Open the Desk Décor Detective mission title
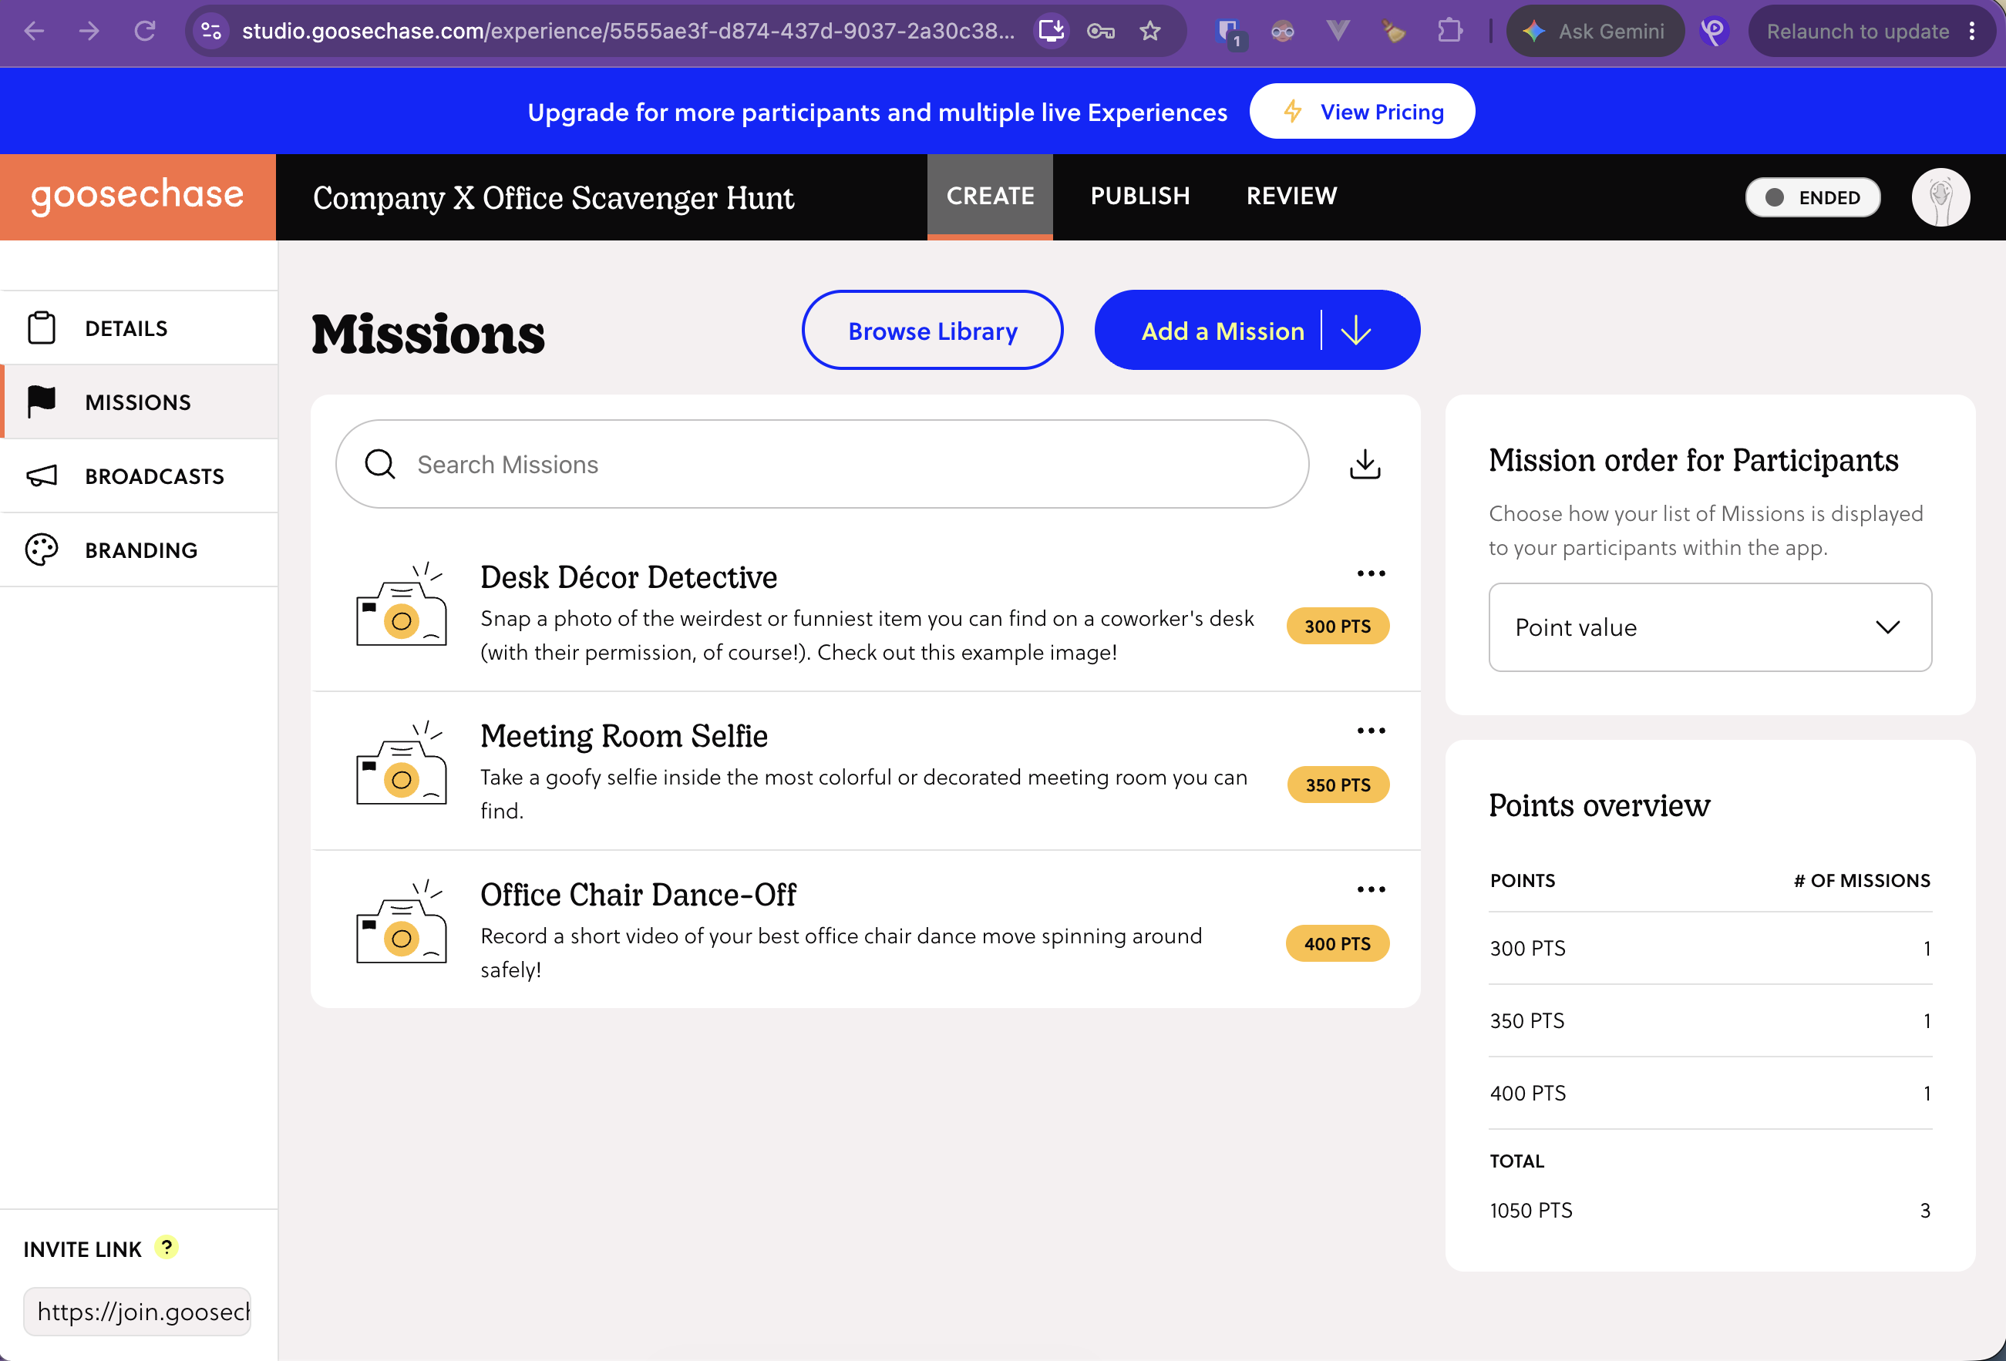2006x1361 pixels. [628, 576]
